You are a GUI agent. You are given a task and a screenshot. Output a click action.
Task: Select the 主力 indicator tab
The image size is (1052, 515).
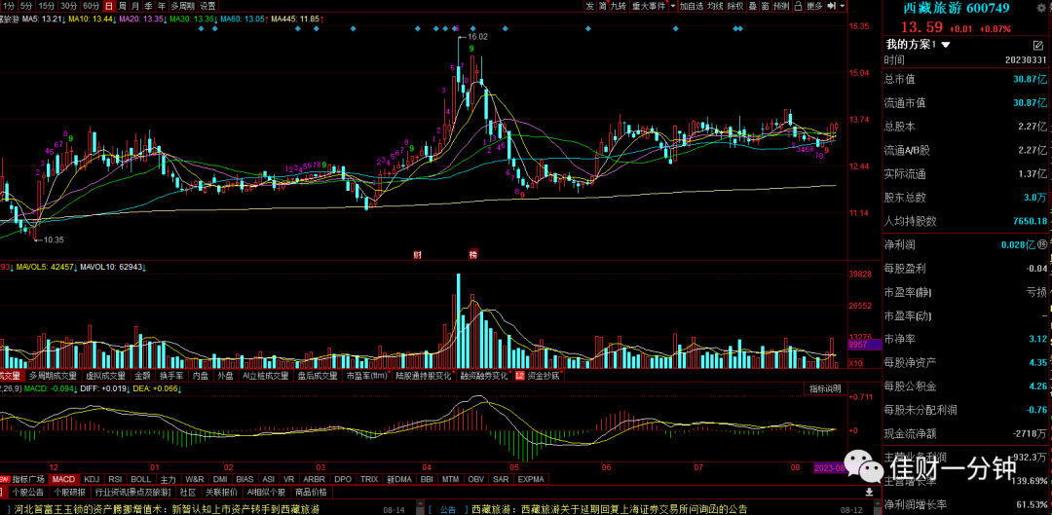[168, 479]
